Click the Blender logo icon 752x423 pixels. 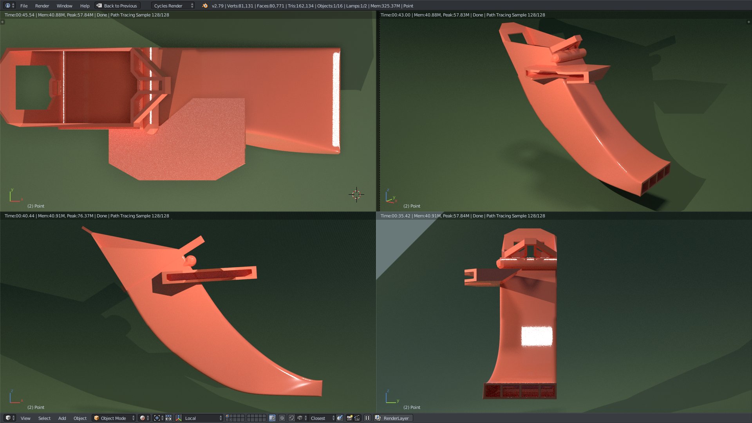(205, 6)
